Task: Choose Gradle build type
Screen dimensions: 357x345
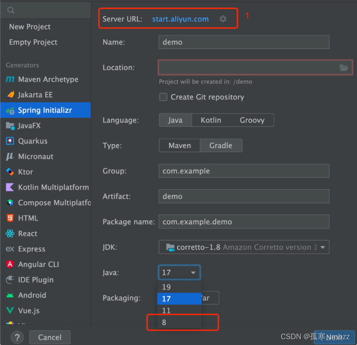Action: pyautogui.click(x=221, y=146)
